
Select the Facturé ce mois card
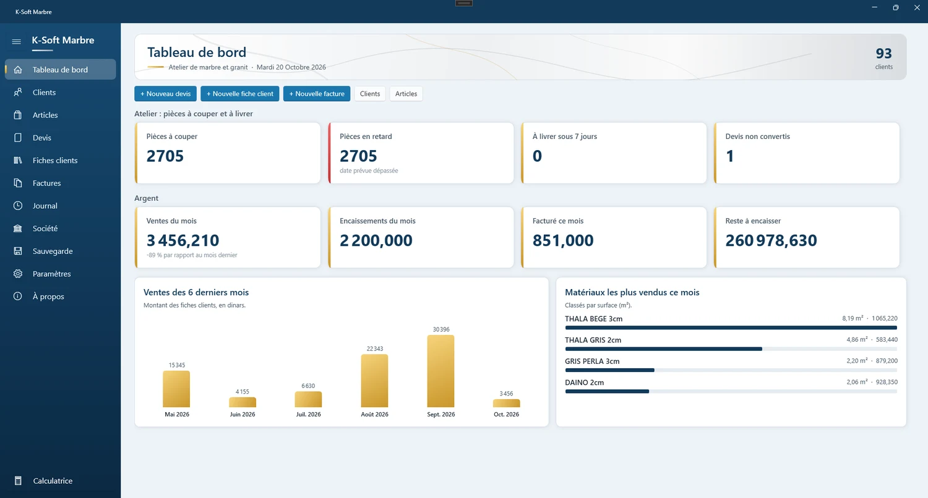click(614, 237)
